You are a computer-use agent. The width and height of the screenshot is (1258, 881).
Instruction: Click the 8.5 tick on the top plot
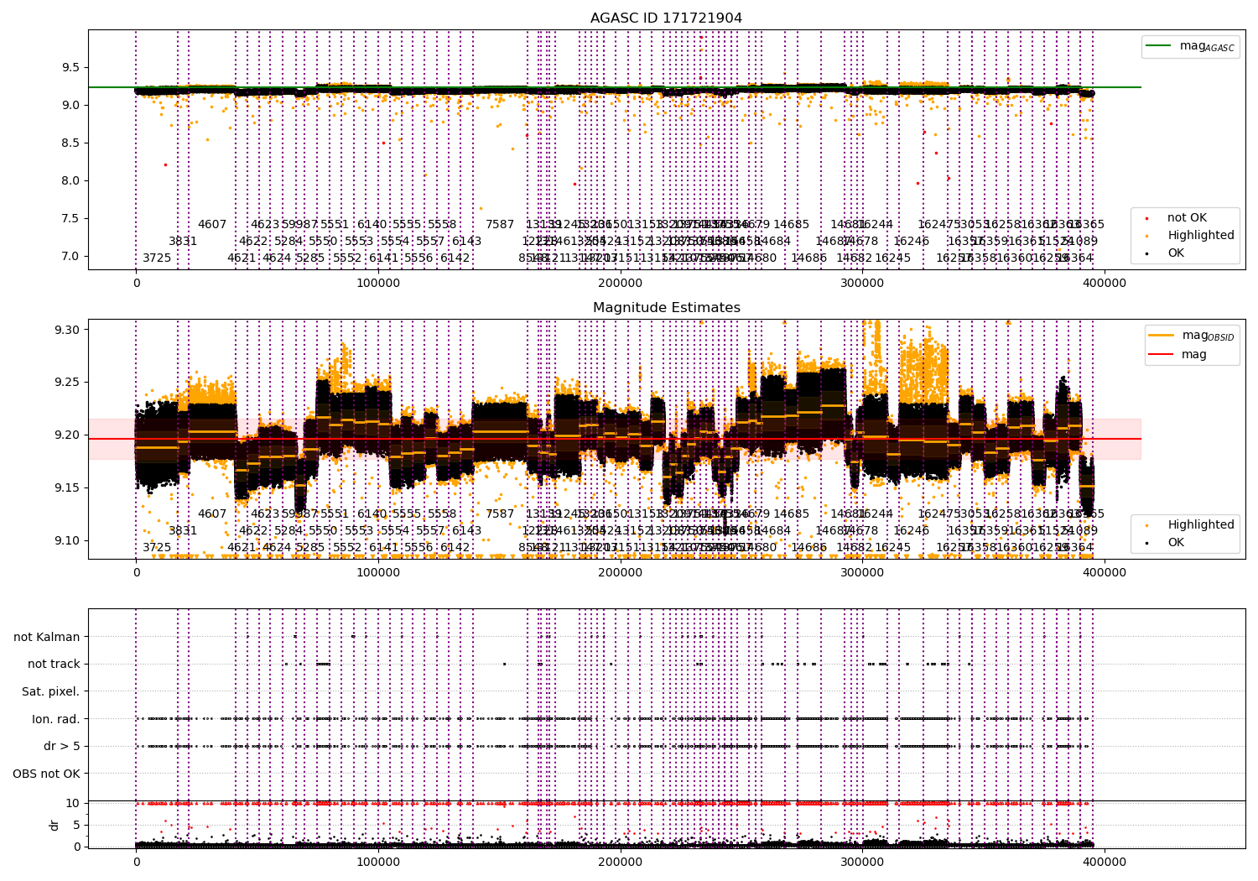(x=70, y=143)
